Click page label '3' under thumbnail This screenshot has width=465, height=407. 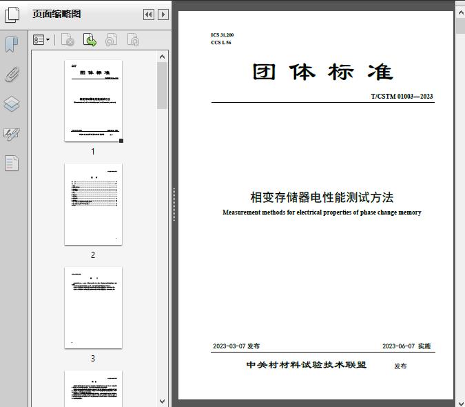tap(93, 359)
